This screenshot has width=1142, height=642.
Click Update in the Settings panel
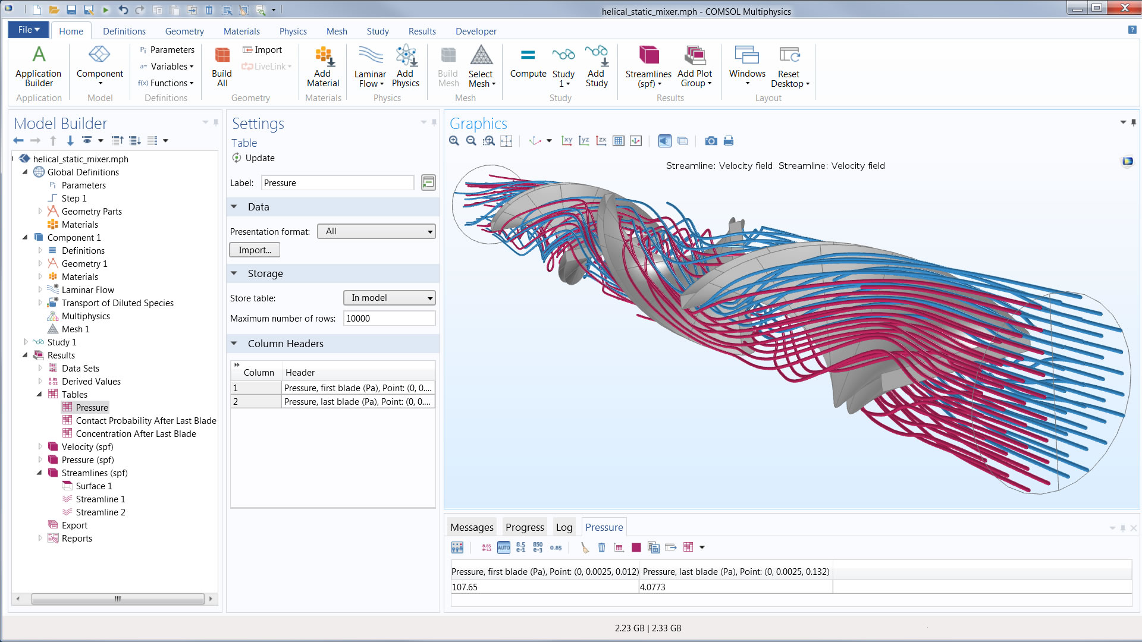click(x=253, y=158)
